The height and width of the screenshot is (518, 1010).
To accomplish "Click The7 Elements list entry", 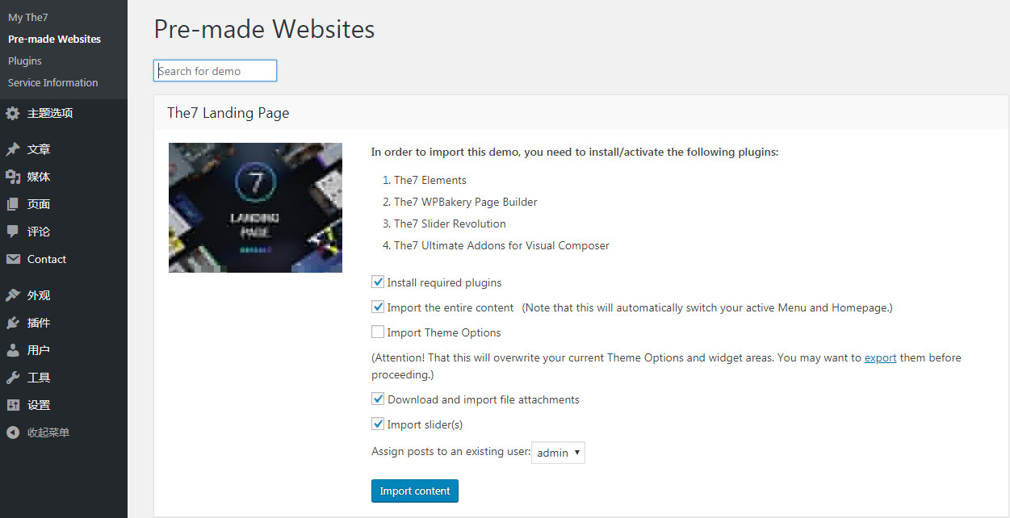I will [430, 180].
